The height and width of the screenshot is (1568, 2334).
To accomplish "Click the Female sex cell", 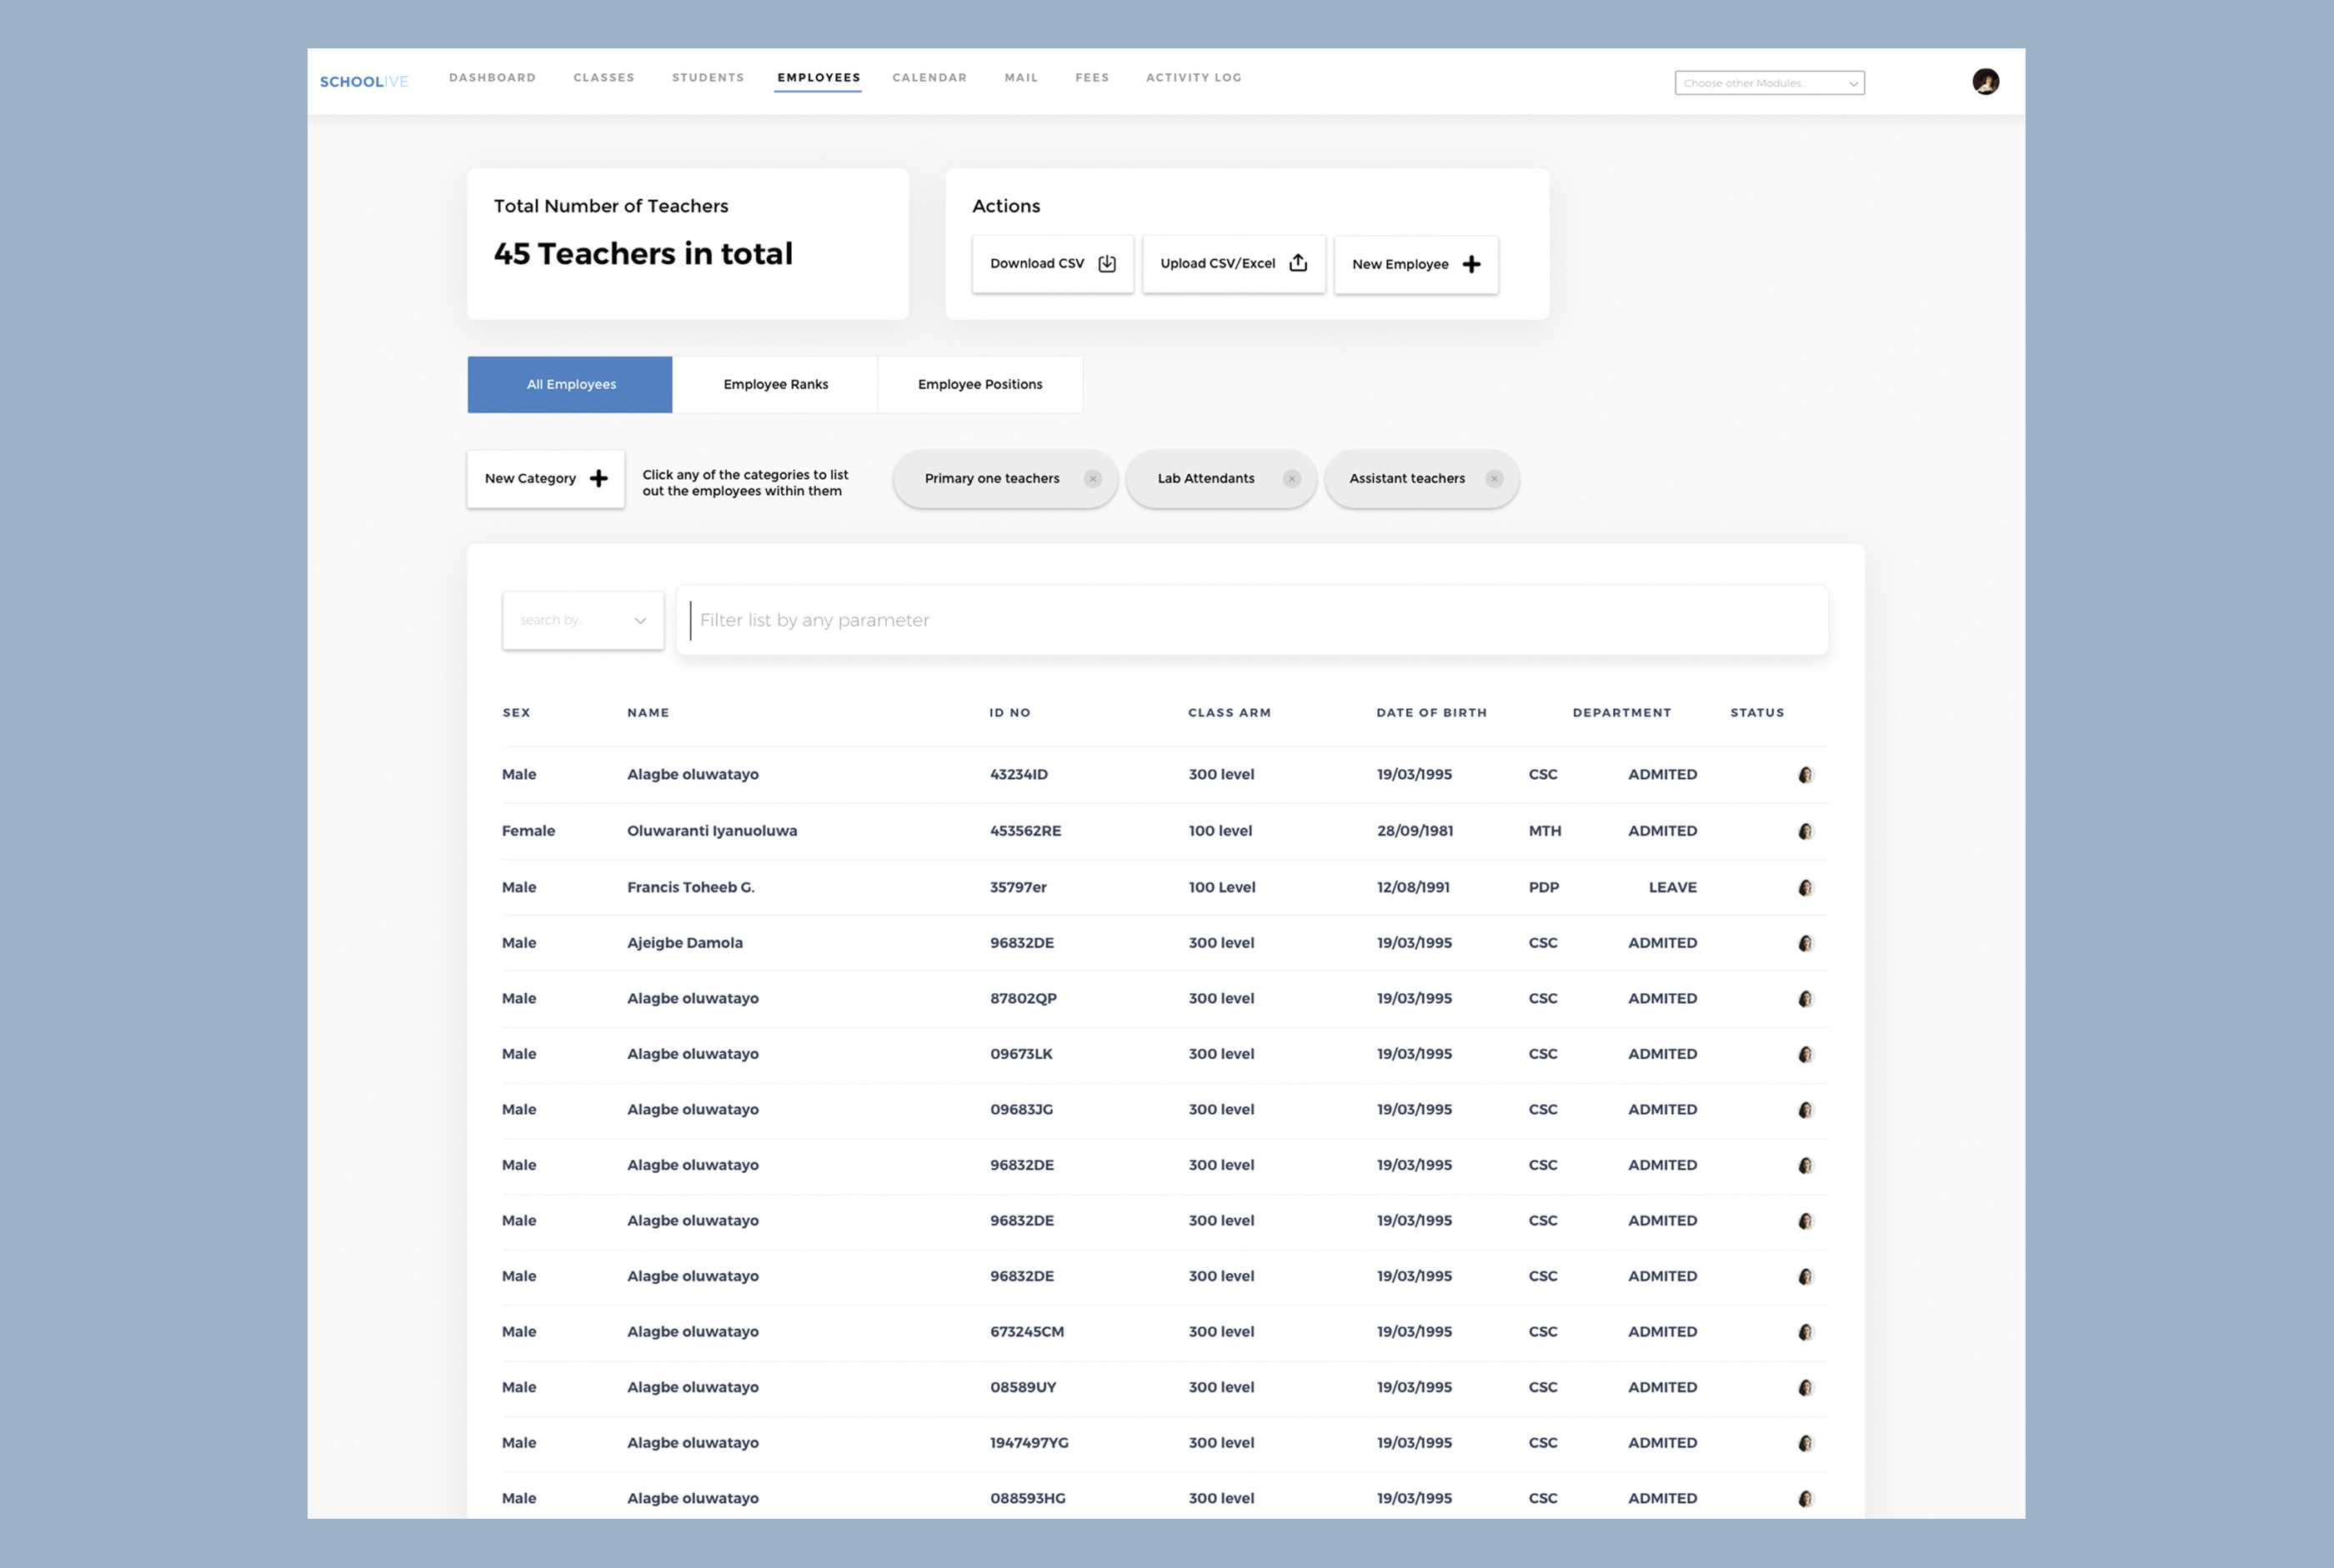I will pos(528,831).
